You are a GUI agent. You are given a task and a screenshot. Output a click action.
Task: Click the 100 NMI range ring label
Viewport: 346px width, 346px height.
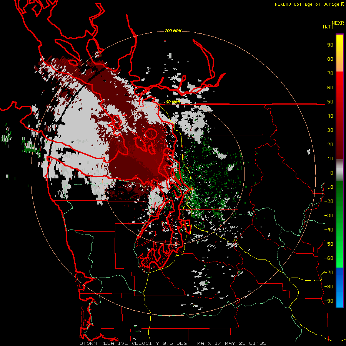173,31
